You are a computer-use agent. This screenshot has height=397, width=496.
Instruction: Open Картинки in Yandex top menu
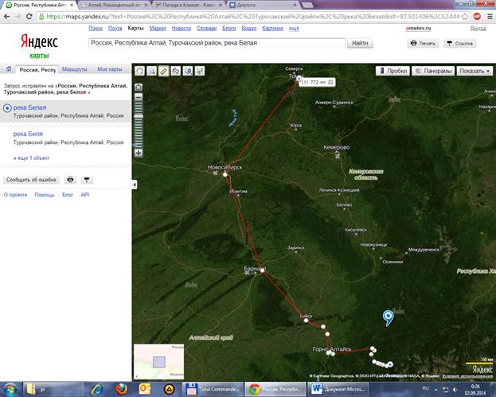(x=272, y=28)
